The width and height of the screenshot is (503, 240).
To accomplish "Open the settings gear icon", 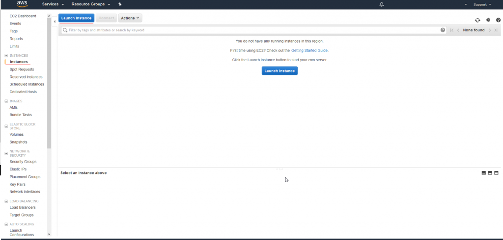I will point(488,20).
